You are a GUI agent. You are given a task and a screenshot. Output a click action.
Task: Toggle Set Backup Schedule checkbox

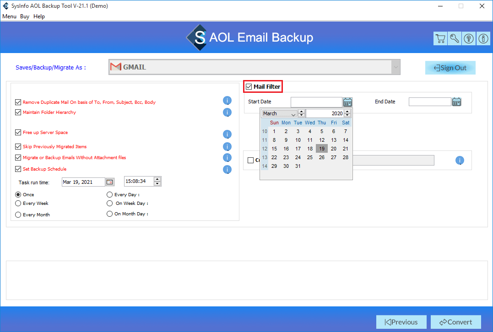tap(18, 169)
